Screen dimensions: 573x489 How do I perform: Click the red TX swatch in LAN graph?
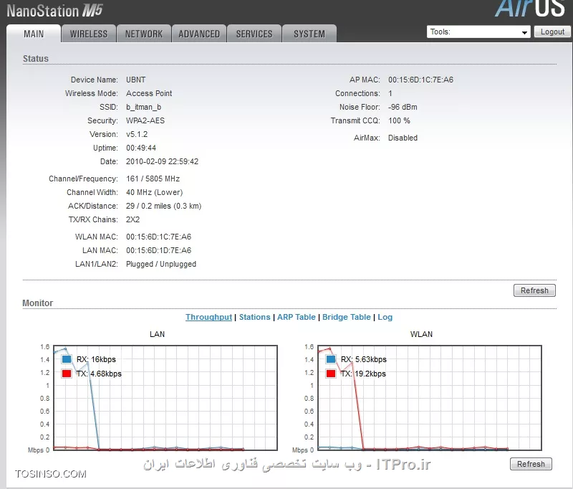click(67, 374)
